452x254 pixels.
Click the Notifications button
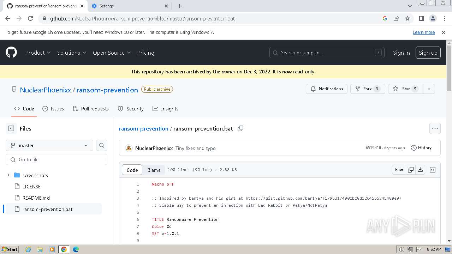(327, 89)
